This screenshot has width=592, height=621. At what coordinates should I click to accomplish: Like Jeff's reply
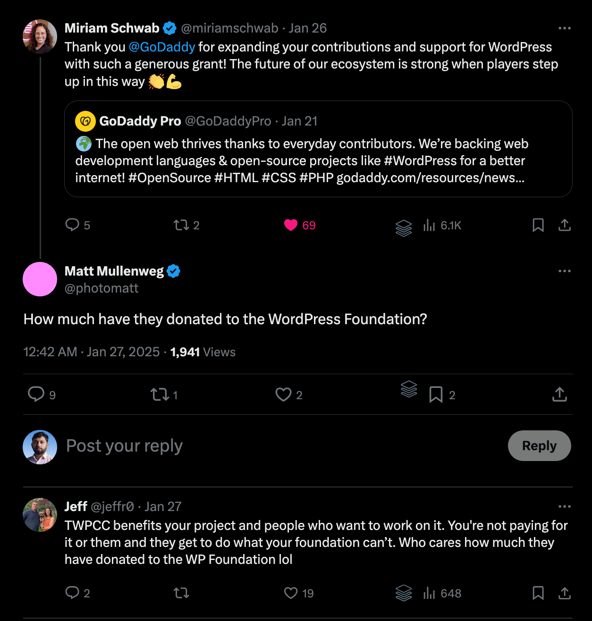click(291, 593)
